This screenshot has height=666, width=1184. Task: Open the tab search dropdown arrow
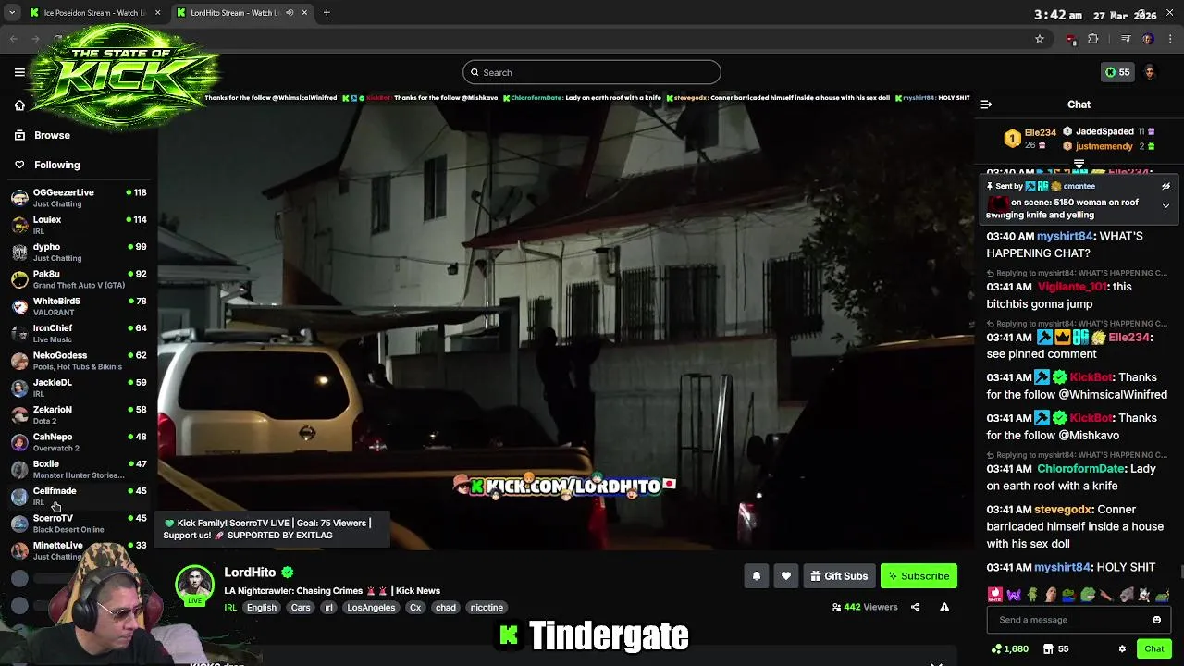pos(12,13)
